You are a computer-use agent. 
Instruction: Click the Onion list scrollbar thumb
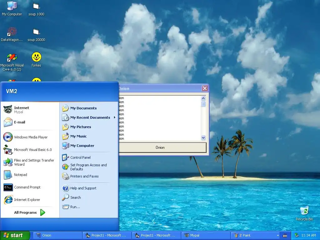(203, 104)
